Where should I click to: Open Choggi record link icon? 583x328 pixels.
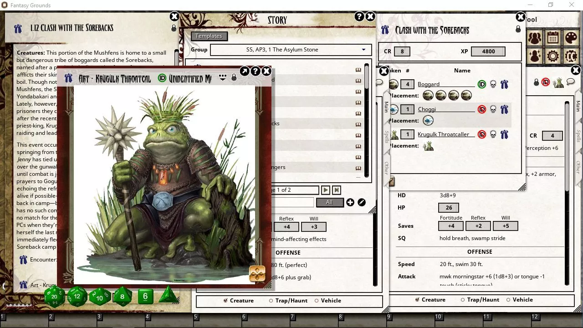pyautogui.click(x=504, y=109)
